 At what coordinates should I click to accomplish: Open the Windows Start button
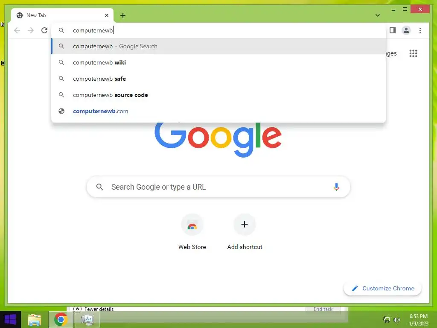[x=10, y=319]
